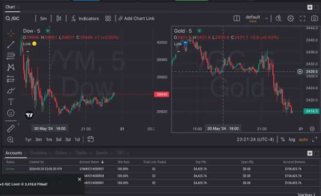Set range to 1m
Viewport: 321px width, 196px height.
49,140
